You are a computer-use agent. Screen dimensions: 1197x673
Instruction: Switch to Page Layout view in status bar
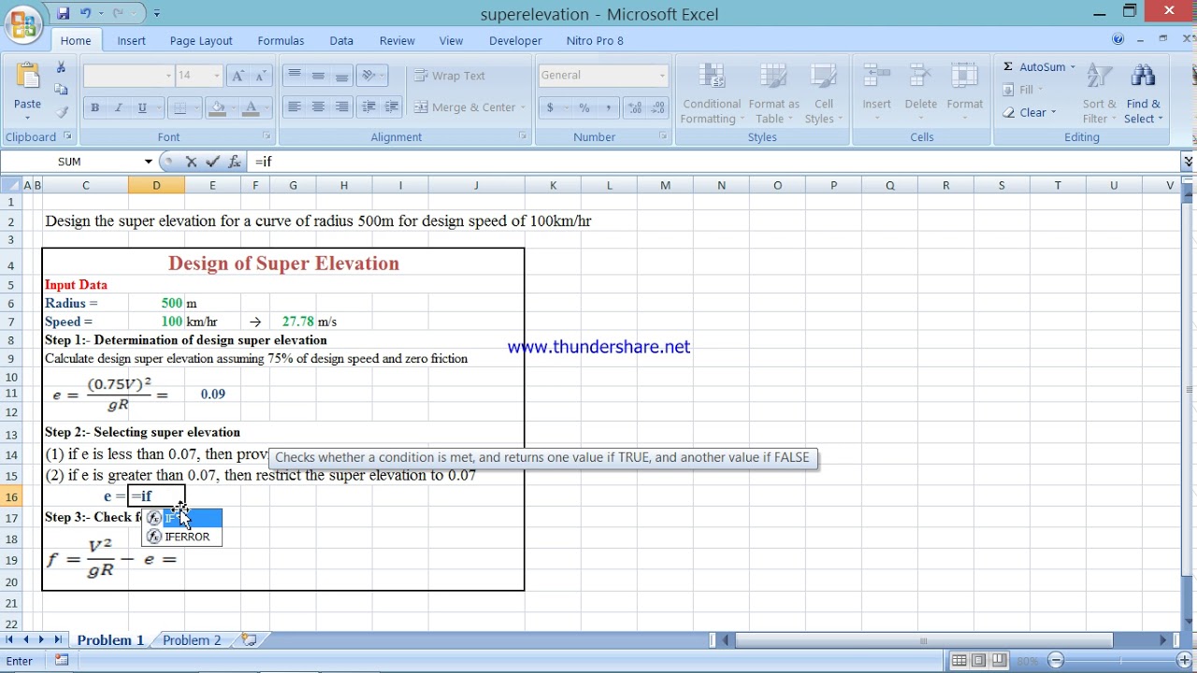click(979, 661)
